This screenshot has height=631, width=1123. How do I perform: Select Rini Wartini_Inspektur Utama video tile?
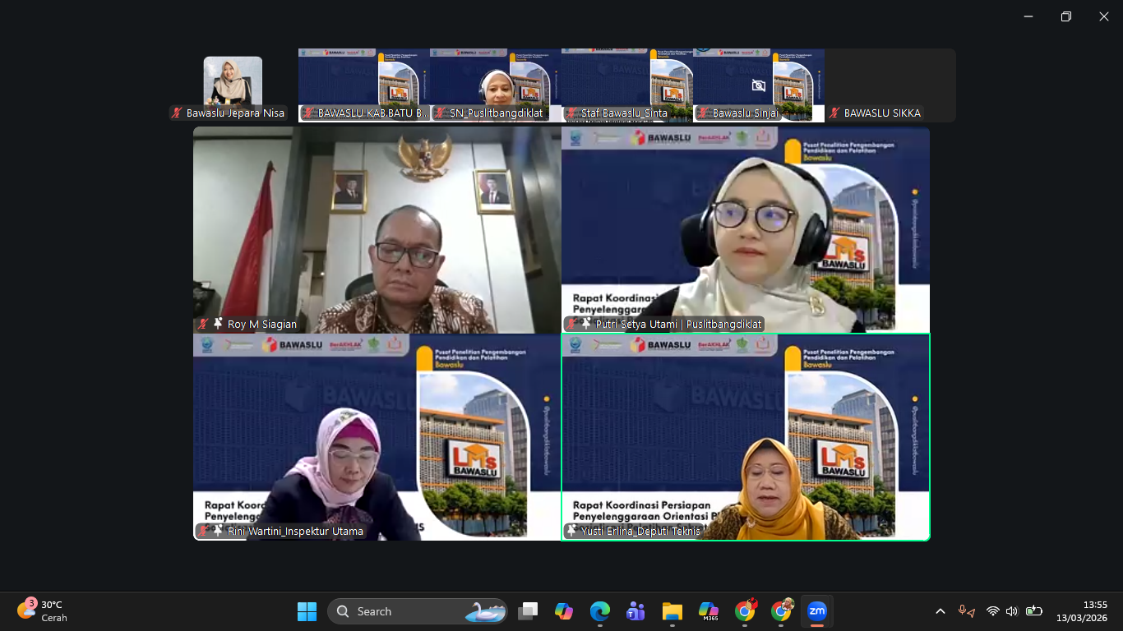(375, 435)
